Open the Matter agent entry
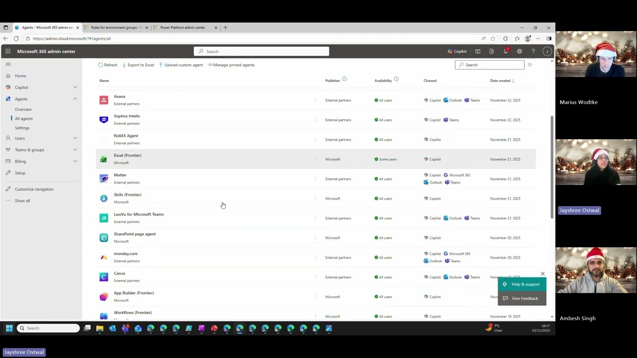 (120, 175)
